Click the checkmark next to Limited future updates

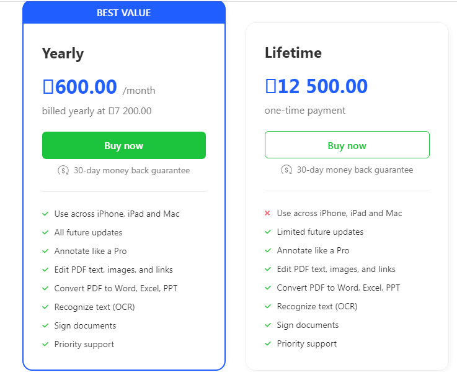(x=268, y=232)
